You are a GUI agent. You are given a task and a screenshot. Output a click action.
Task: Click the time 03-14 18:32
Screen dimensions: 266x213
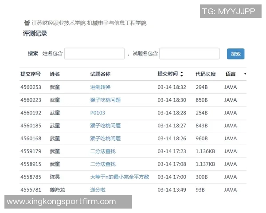pyautogui.click(x=172, y=87)
